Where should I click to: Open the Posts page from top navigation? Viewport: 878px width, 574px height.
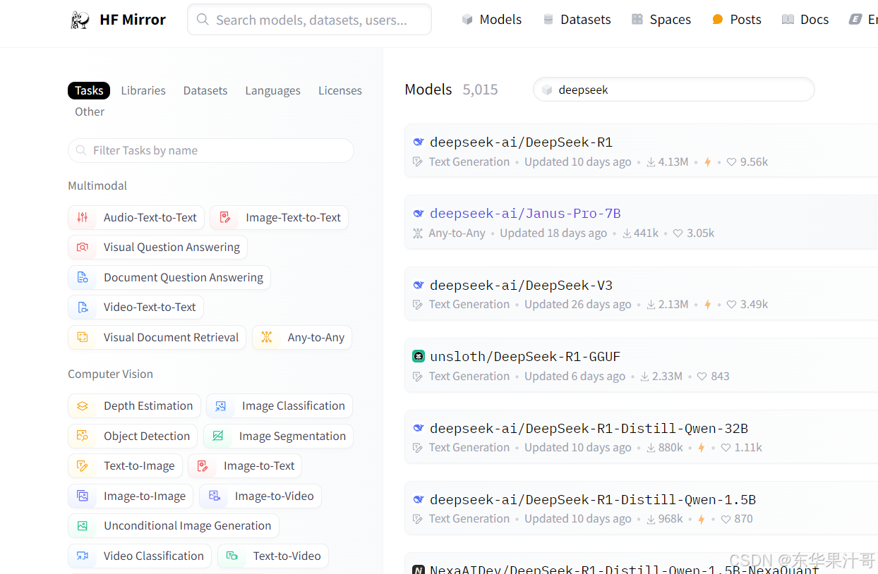[737, 20]
